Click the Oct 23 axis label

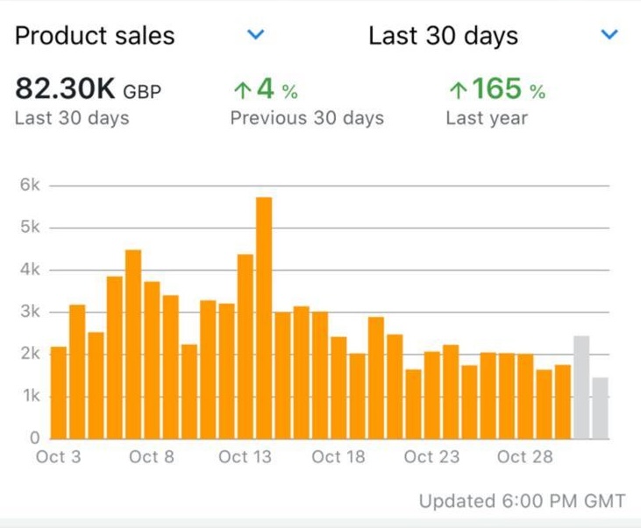pos(431,457)
